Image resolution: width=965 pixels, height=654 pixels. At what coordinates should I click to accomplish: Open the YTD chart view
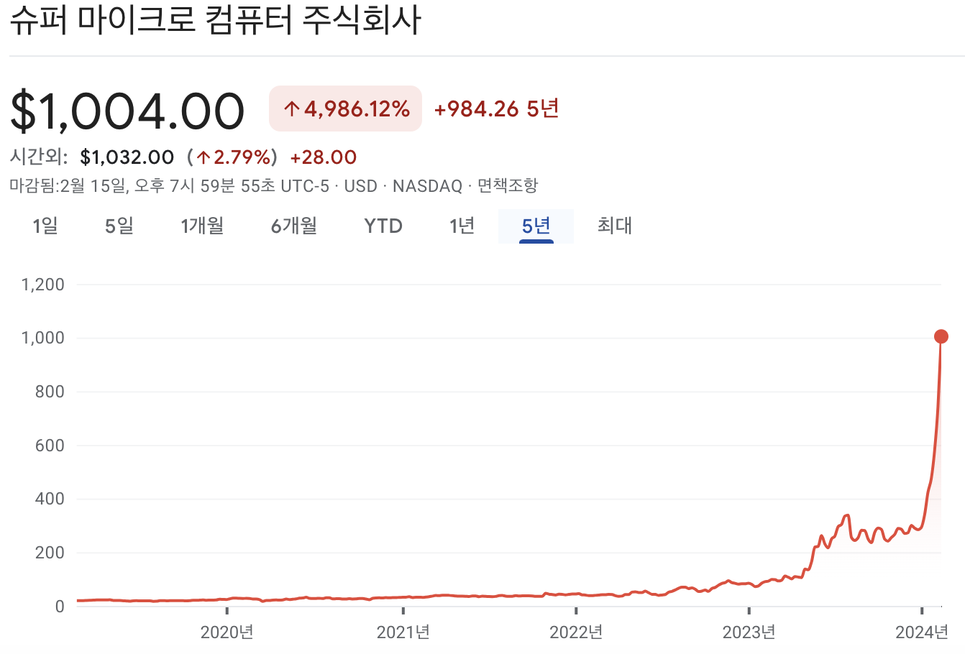[382, 226]
